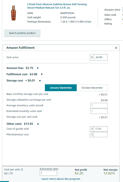
Task: Edit the Cost of goods sold field
Action: pyautogui.click(x=101, y=129)
